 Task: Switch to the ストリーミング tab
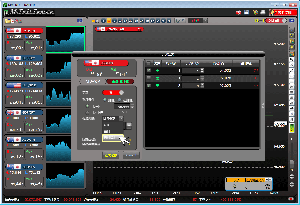point(93,81)
